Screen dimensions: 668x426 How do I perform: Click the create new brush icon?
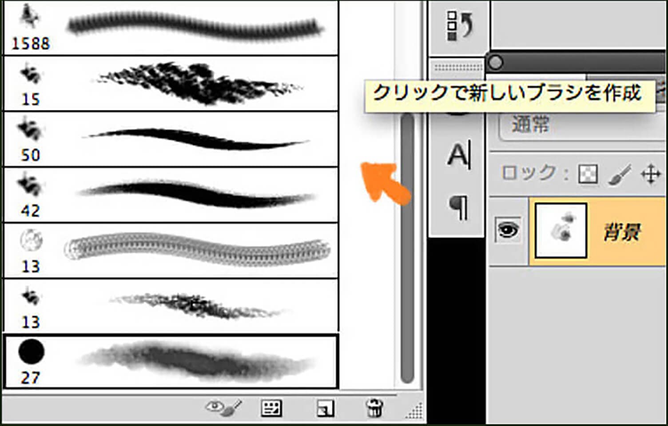tap(325, 408)
